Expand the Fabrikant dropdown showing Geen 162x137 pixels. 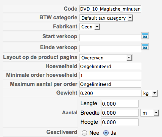pos(90,27)
